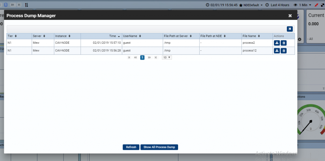Go to last page in dialog pagination
This screenshot has width=325, height=161.
[x=156, y=58]
